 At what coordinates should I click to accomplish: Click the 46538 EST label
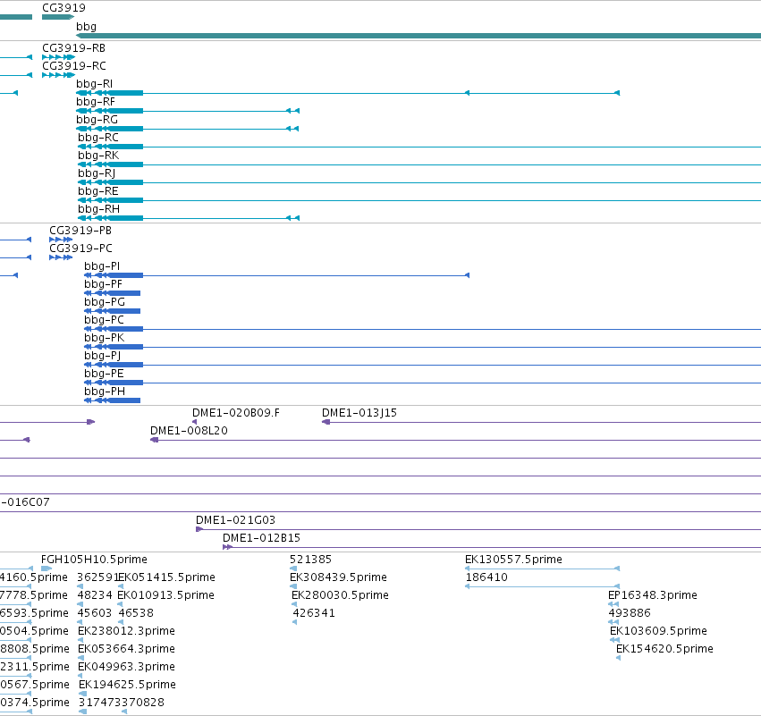click(136, 613)
